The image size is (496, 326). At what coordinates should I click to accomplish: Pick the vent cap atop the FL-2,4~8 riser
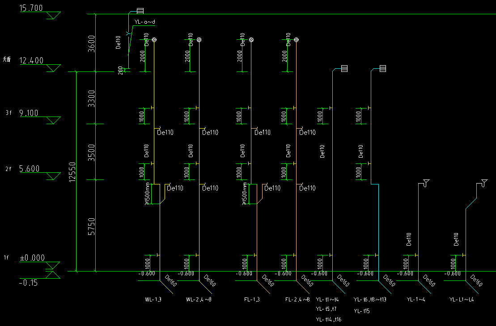296,40
